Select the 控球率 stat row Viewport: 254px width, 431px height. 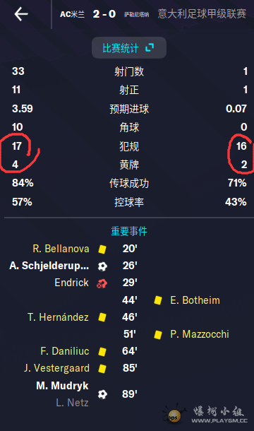point(129,202)
